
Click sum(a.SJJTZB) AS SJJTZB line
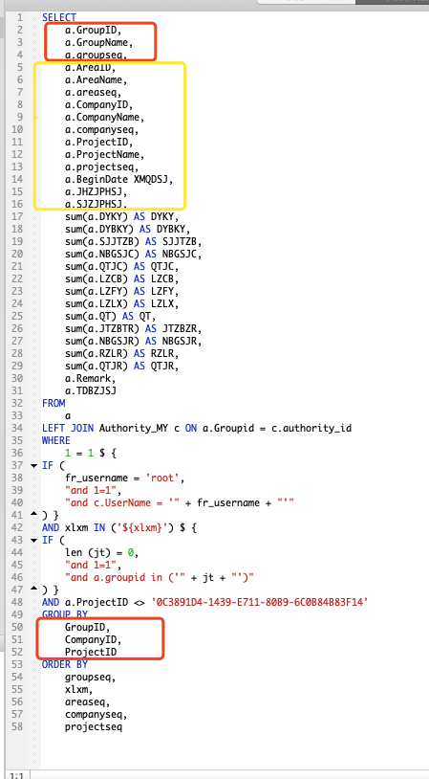[134, 242]
